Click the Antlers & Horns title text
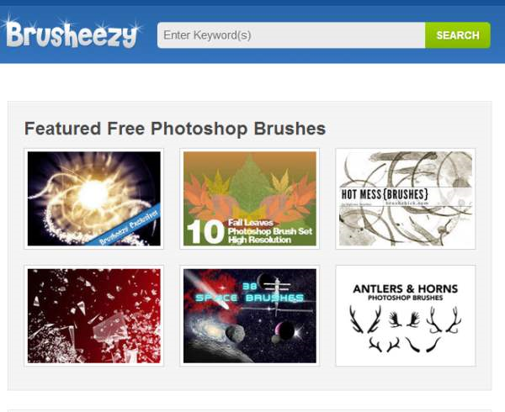 pos(405,288)
